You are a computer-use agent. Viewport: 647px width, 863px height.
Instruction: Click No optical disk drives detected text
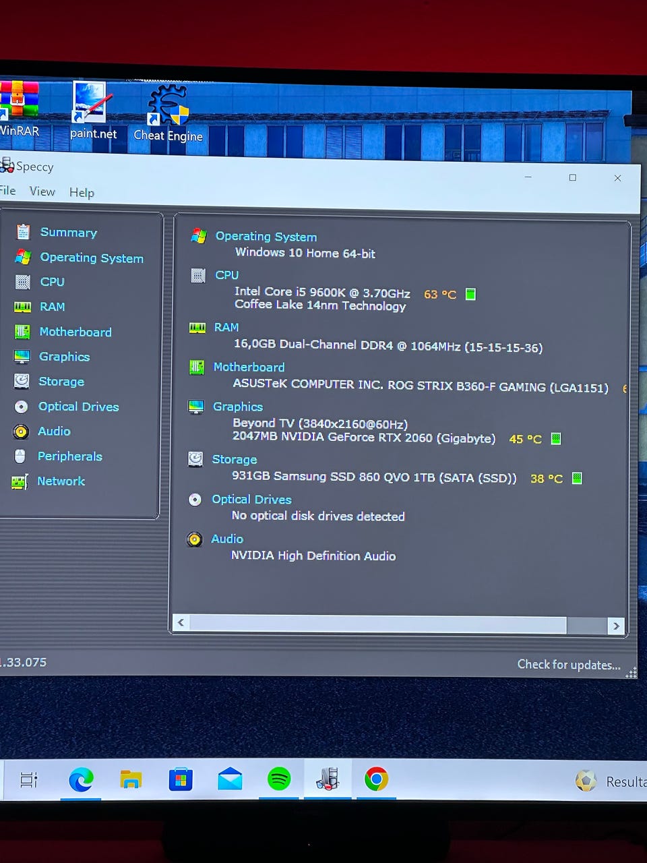[318, 516]
